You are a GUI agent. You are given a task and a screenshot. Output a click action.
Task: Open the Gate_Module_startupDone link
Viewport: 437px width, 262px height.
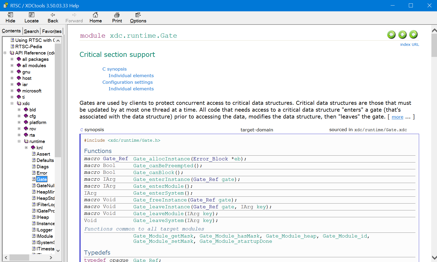[236, 241]
